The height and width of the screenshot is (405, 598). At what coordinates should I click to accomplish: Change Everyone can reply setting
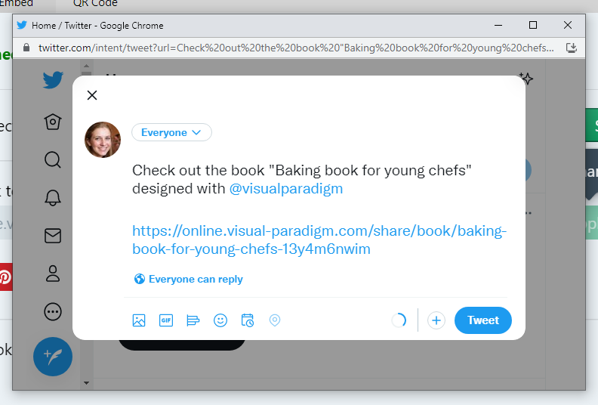(189, 279)
